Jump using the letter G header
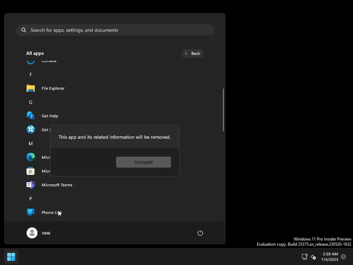The width and height of the screenshot is (353, 265). (31, 102)
